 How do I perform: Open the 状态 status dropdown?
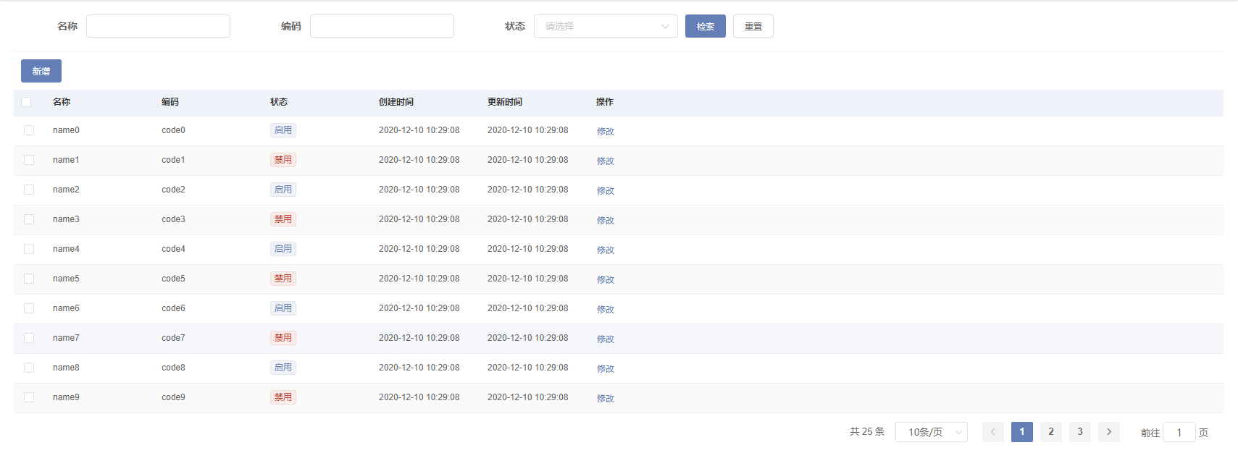click(605, 26)
